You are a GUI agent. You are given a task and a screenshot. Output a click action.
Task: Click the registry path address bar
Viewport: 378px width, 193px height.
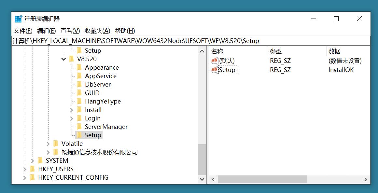(191, 41)
